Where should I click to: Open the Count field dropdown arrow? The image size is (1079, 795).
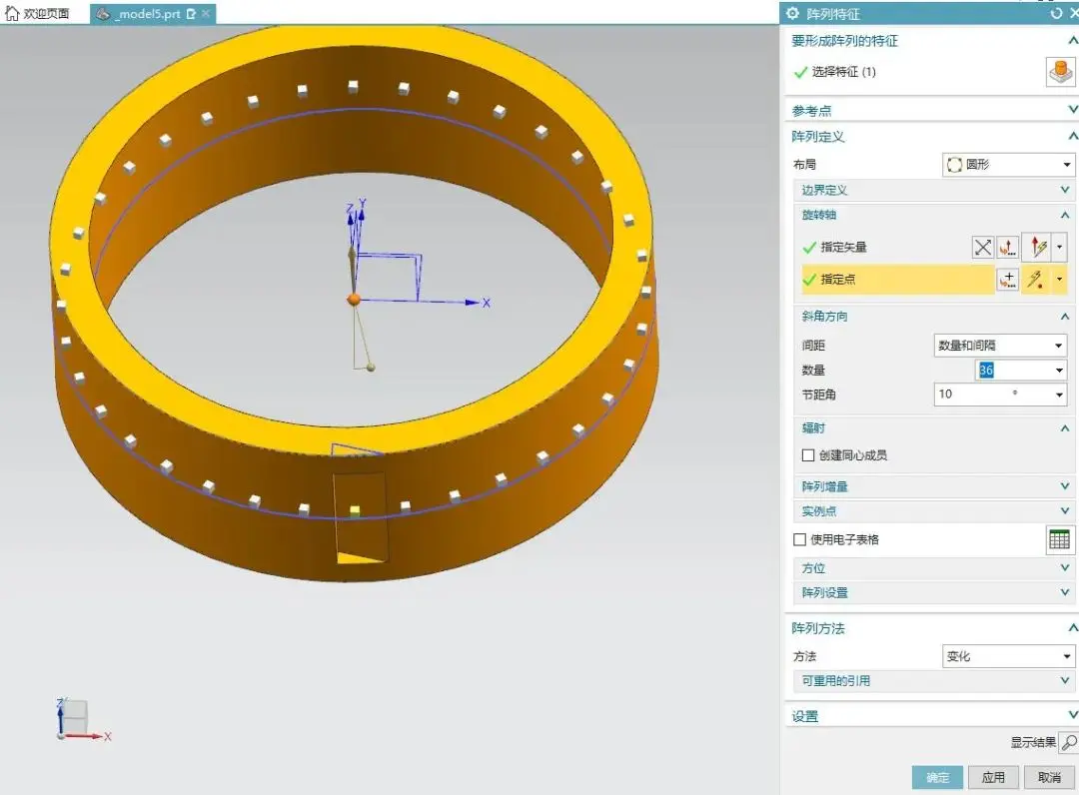(x=1059, y=370)
